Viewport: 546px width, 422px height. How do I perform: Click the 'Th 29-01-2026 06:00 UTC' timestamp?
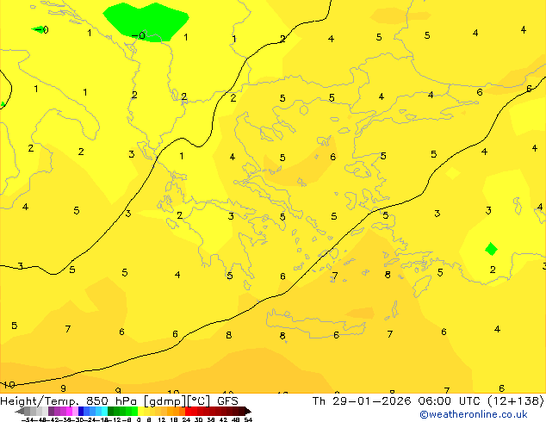396,401
